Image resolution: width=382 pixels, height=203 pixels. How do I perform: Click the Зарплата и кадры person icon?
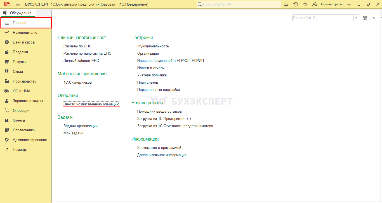pos(7,101)
